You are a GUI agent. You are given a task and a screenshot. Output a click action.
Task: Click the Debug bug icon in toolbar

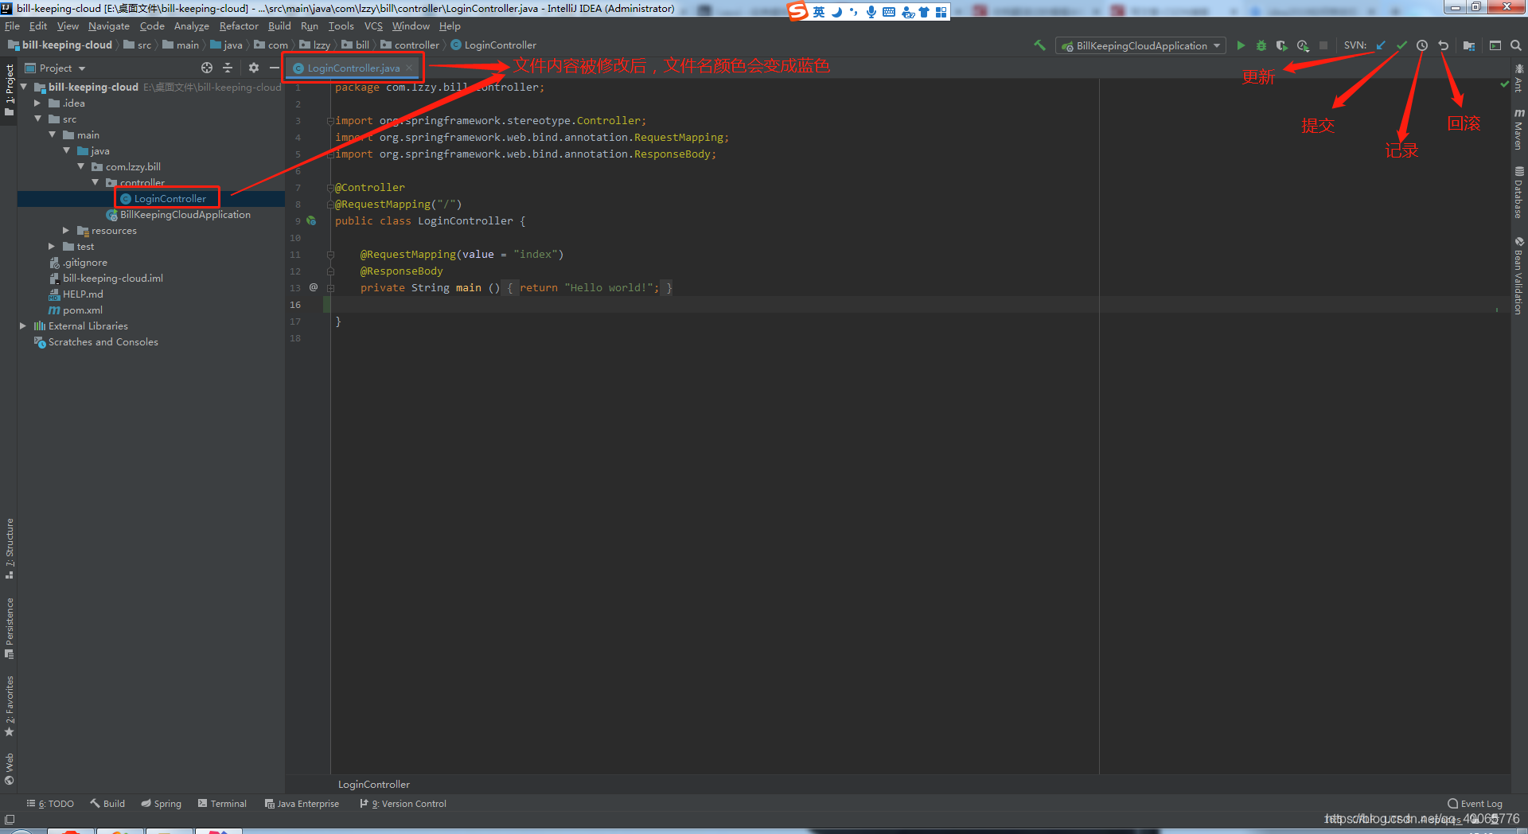click(1261, 45)
